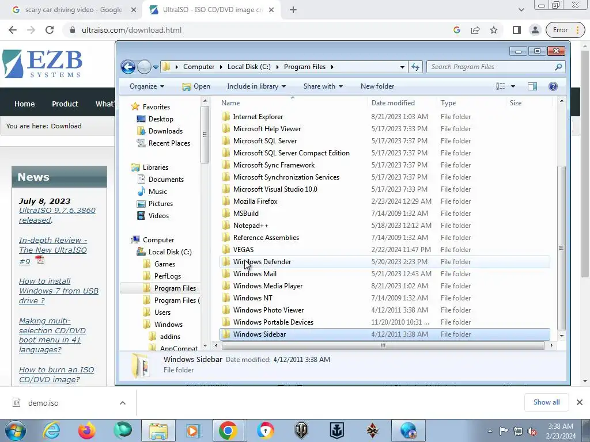Select Windows Photo Viewer folder row

[384, 310]
